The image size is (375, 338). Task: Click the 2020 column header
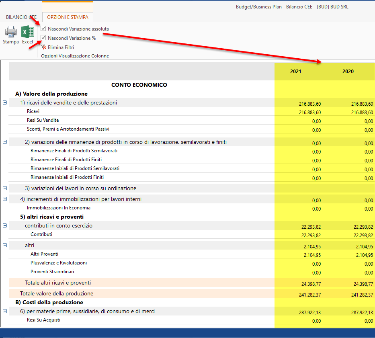(348, 71)
